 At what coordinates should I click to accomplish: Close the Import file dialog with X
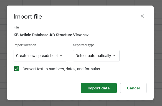(x=142, y=16)
